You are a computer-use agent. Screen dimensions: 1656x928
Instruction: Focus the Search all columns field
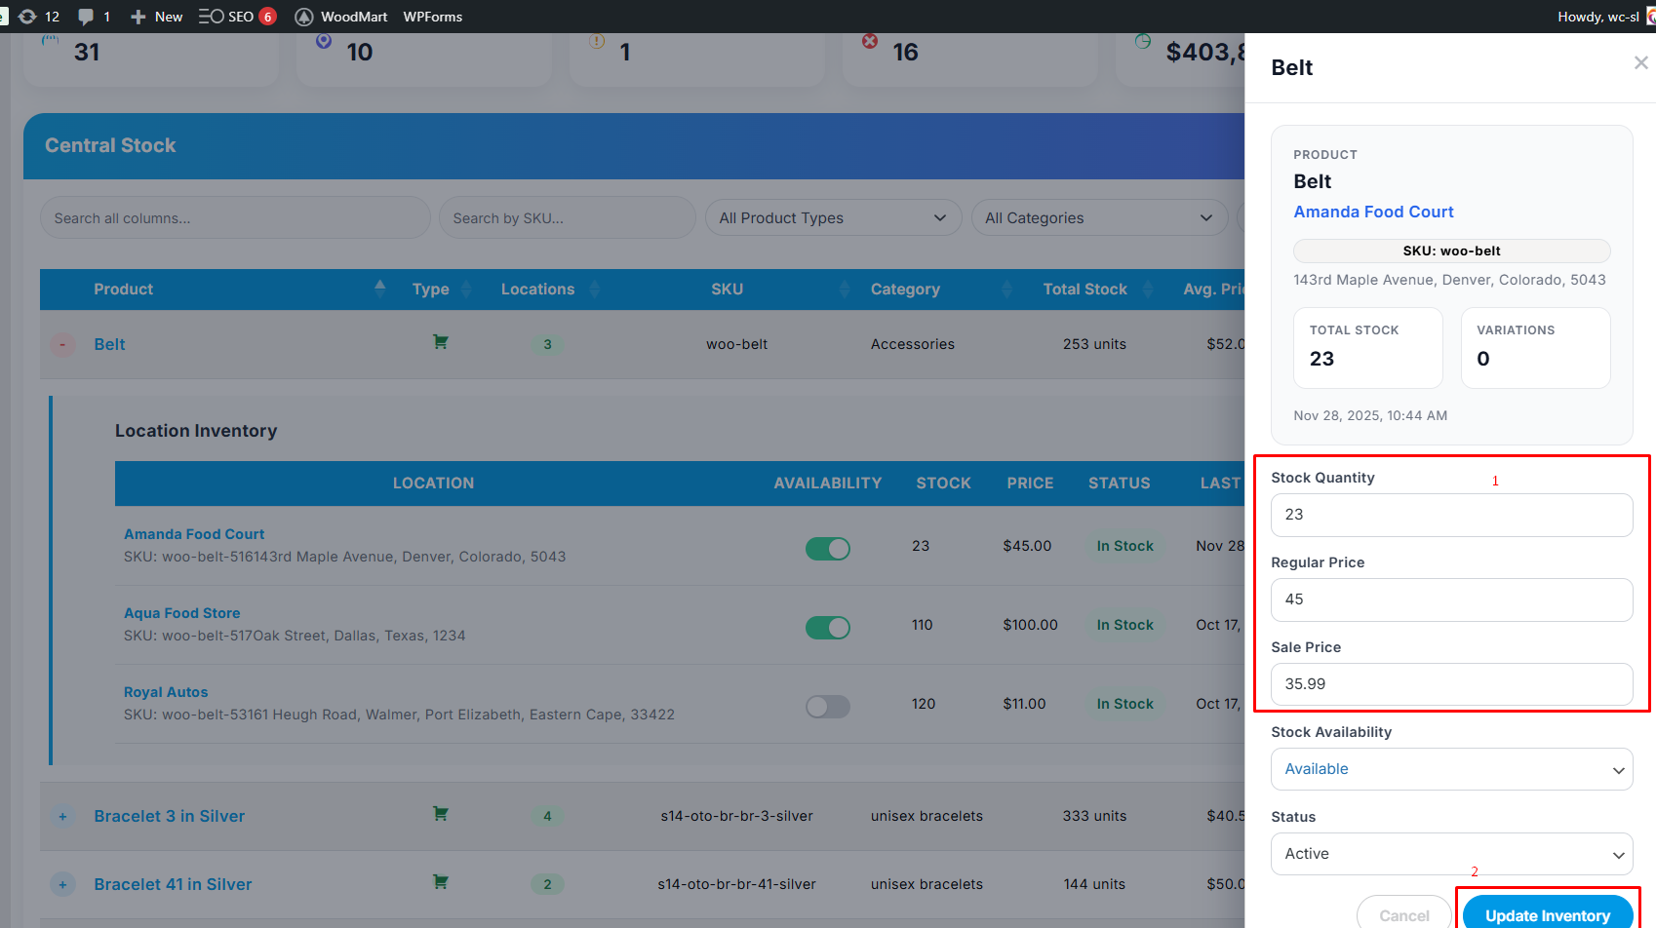pos(235,218)
